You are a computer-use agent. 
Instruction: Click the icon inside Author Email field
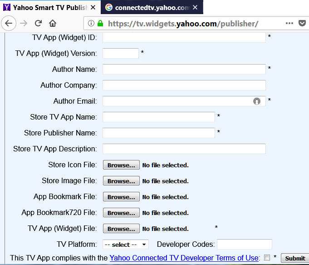point(257,101)
